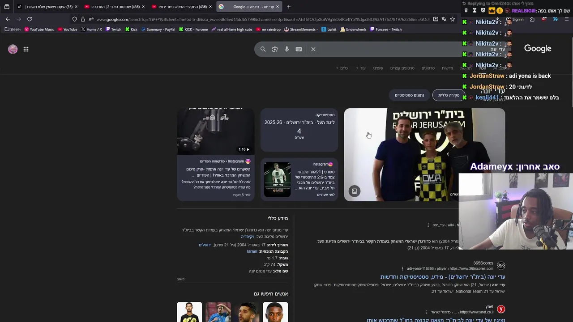The width and height of the screenshot is (573, 322).
Task: Play the 1:16 video thumbnail
Action: tap(216, 131)
